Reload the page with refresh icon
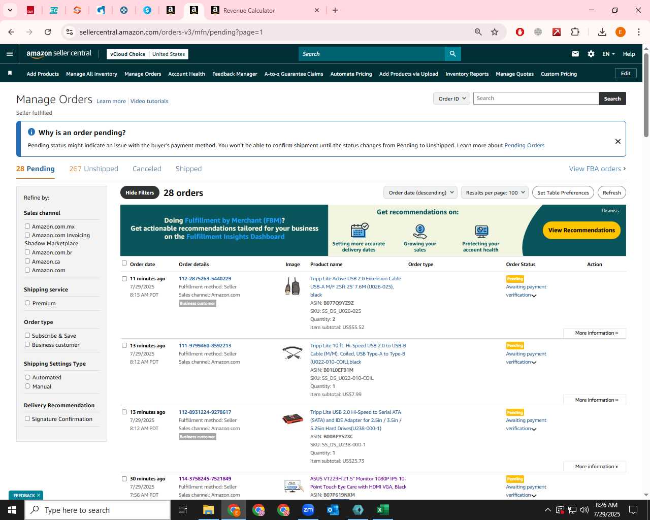650x520 pixels. [x=48, y=32]
